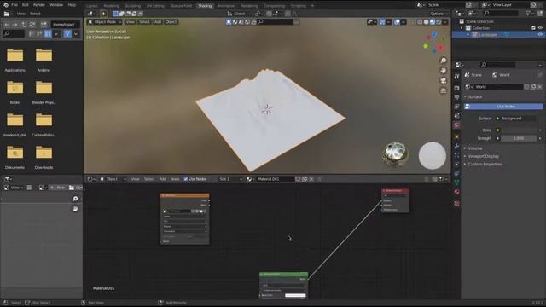
Task: Select the Material Output node header
Action: pyautogui.click(x=395, y=191)
